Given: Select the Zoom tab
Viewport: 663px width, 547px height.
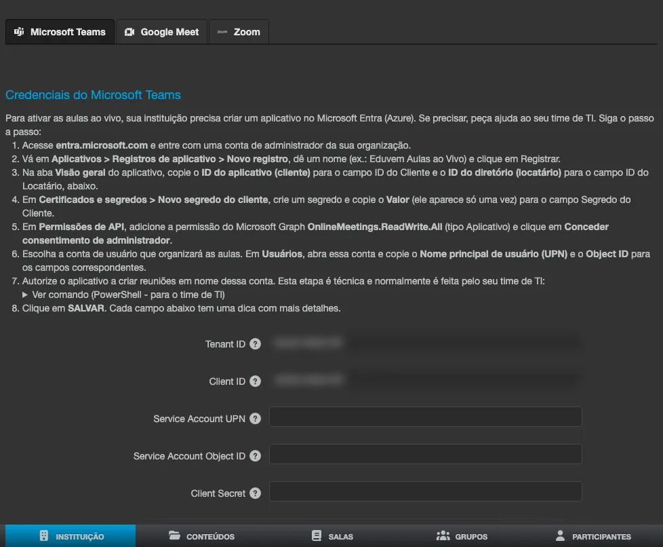Looking at the screenshot, I should [x=239, y=32].
